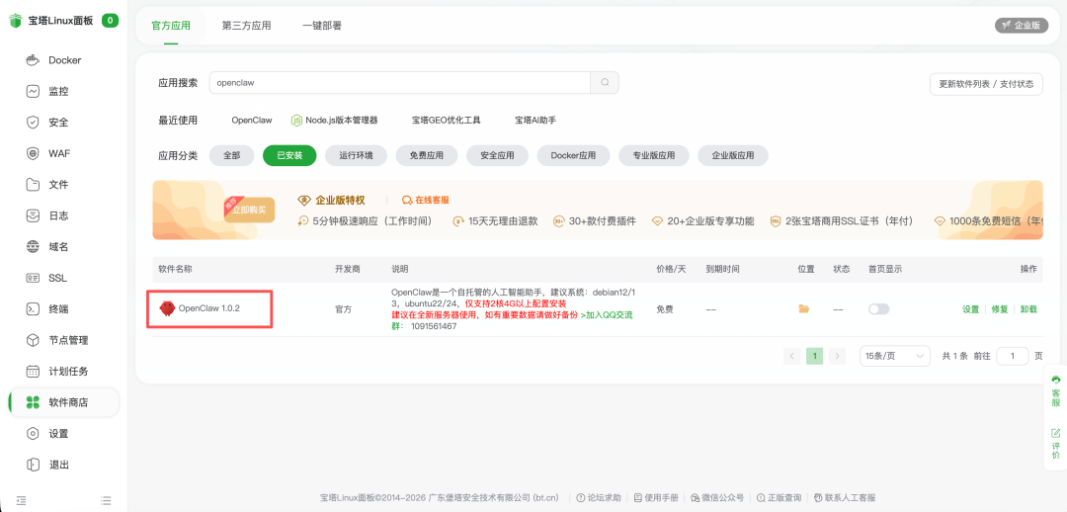Click in the 应用搜索 input field
Viewport: 1067px width, 512px height.
pos(399,82)
